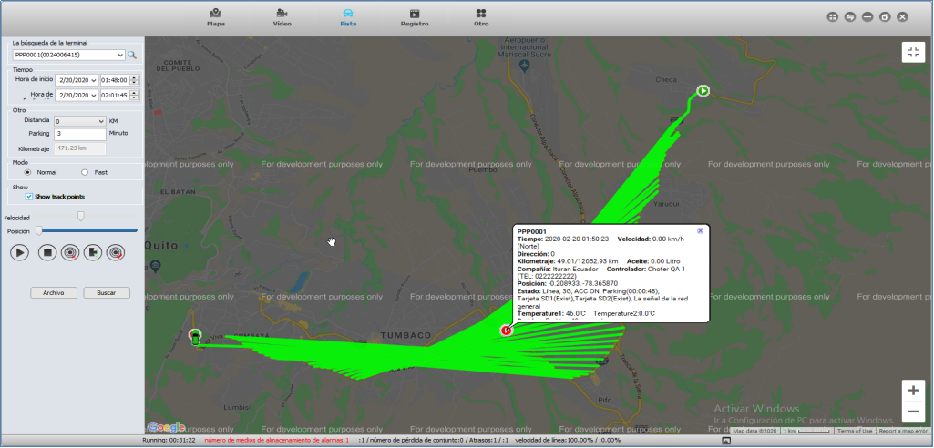Close the PPP0001 info popup
The width and height of the screenshot is (934, 448).
point(700,231)
